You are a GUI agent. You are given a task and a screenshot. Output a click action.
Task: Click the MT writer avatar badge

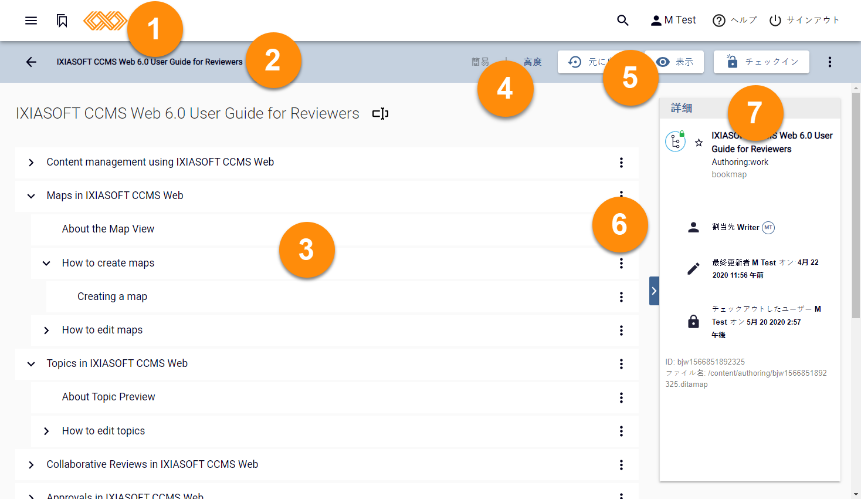[768, 228]
